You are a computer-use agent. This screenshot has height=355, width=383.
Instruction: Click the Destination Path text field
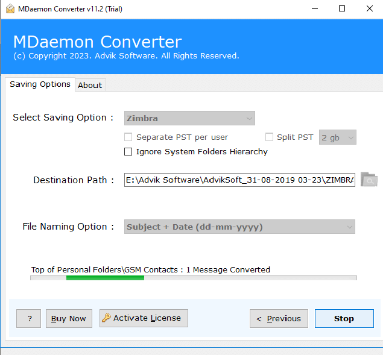click(239, 180)
